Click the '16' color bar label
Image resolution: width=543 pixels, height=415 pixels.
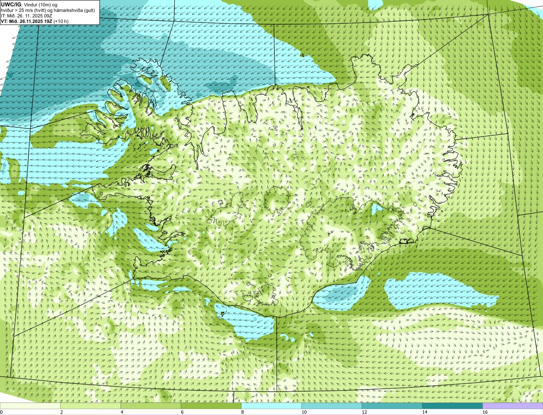pos(485,412)
